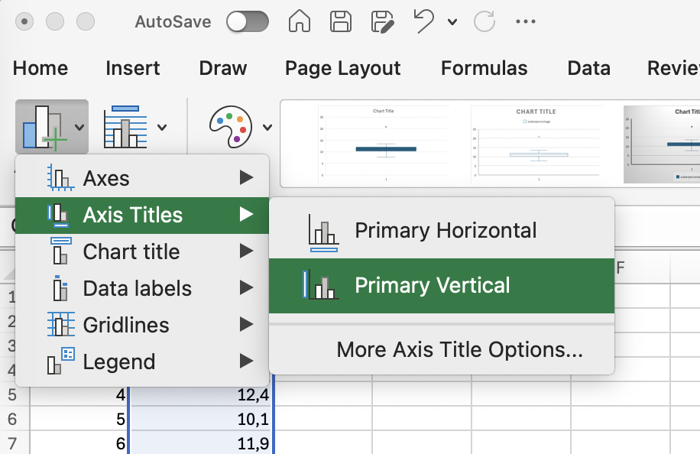Open the Data labels submenu
Image resolution: width=700 pixels, height=454 pixels.
pyautogui.click(x=142, y=288)
